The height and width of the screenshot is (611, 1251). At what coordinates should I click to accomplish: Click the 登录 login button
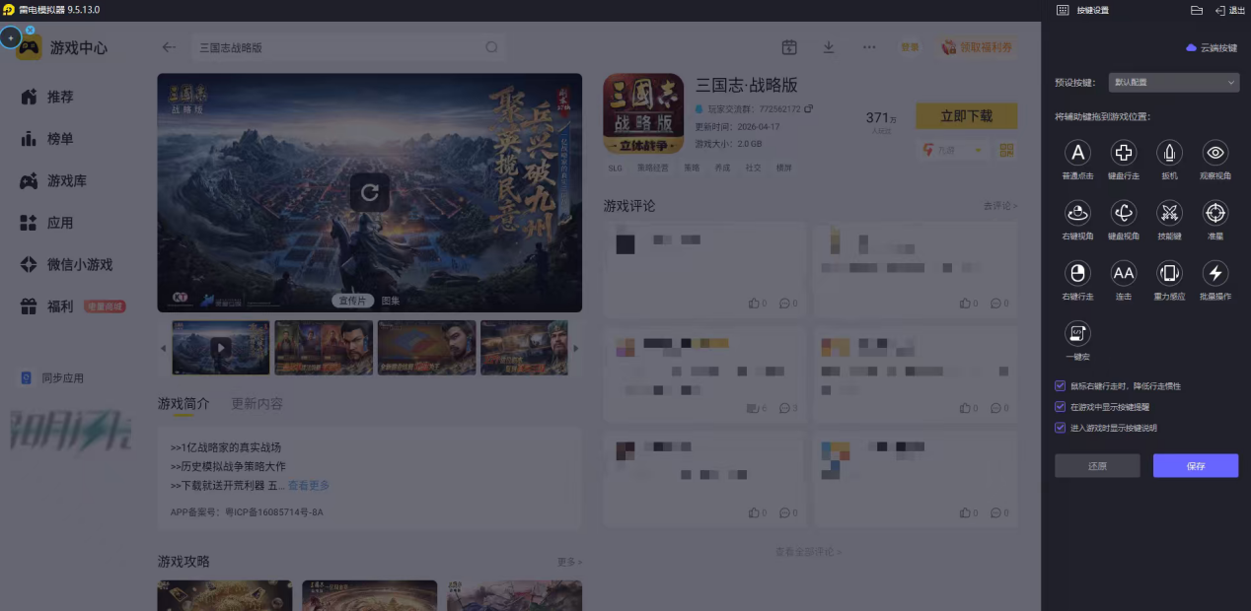click(x=909, y=47)
